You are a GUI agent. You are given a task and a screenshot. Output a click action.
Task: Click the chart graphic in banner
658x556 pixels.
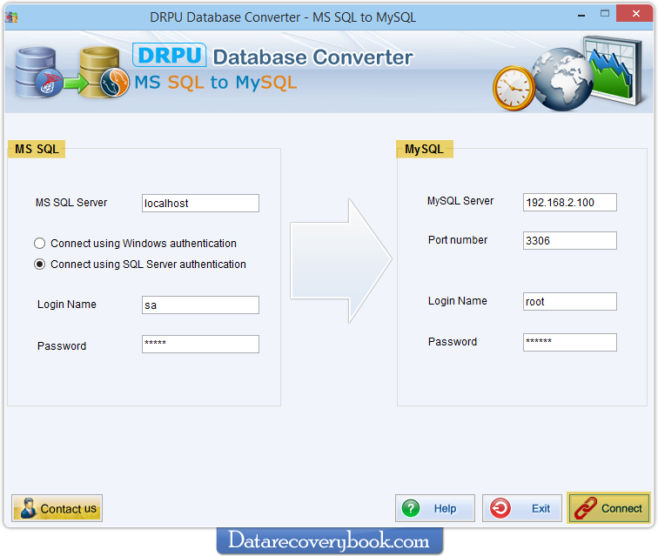point(614,70)
